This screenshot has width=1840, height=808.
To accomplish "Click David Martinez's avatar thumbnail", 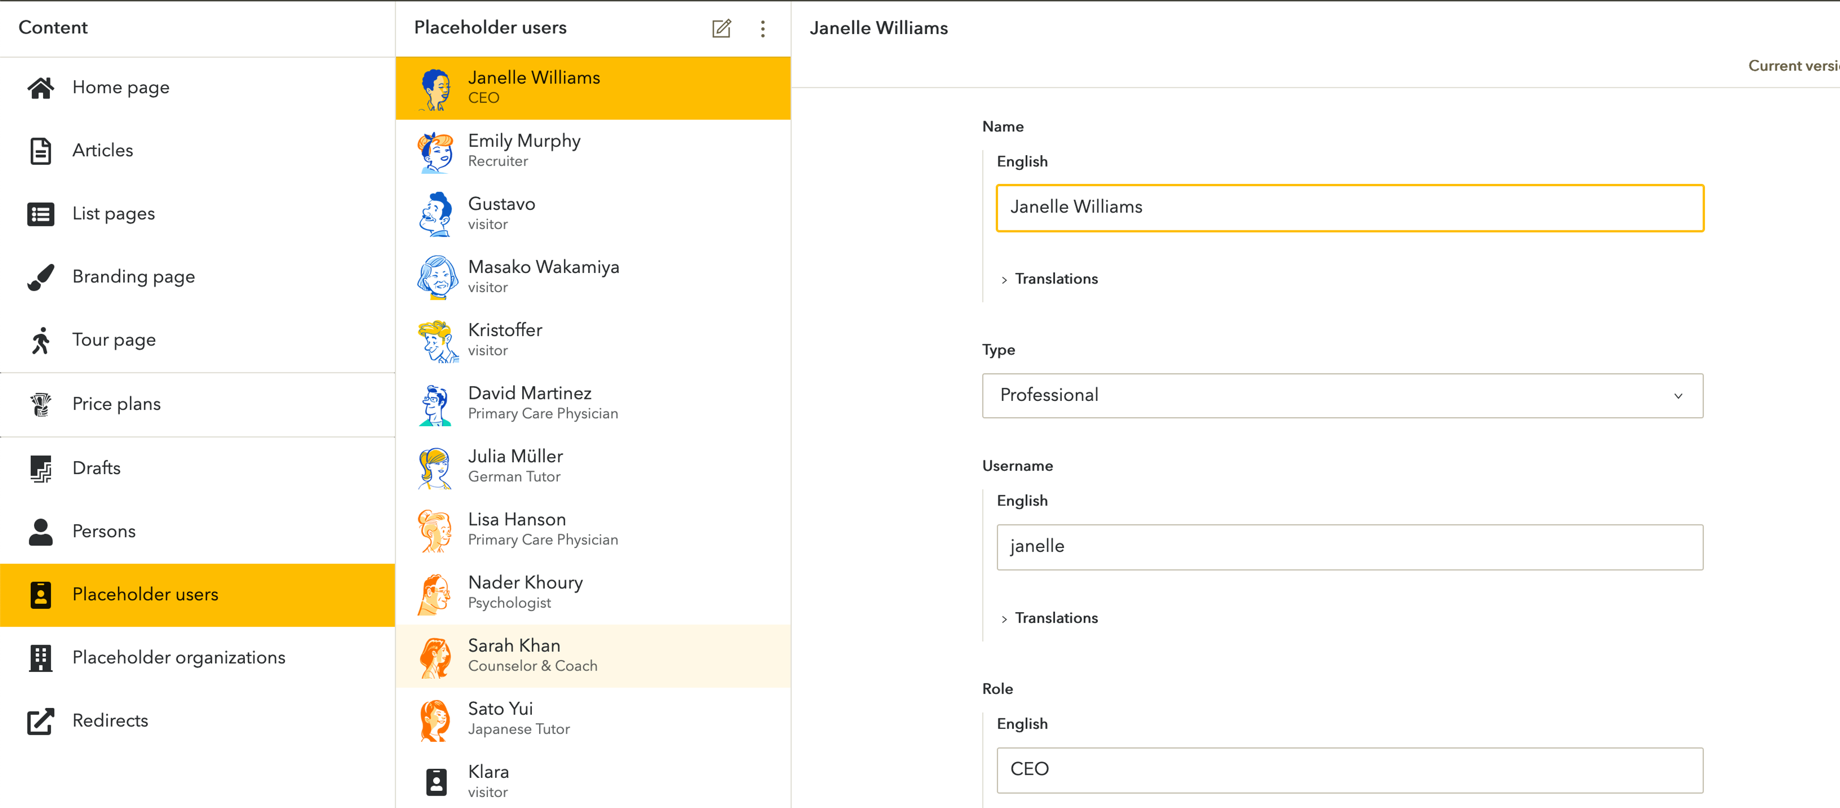I will coord(435,404).
